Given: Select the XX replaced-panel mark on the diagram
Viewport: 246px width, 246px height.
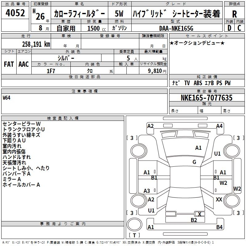Looking at the screenshot, I should (219, 200).
